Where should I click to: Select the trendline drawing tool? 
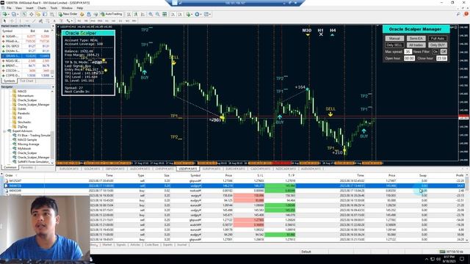pos(34,21)
